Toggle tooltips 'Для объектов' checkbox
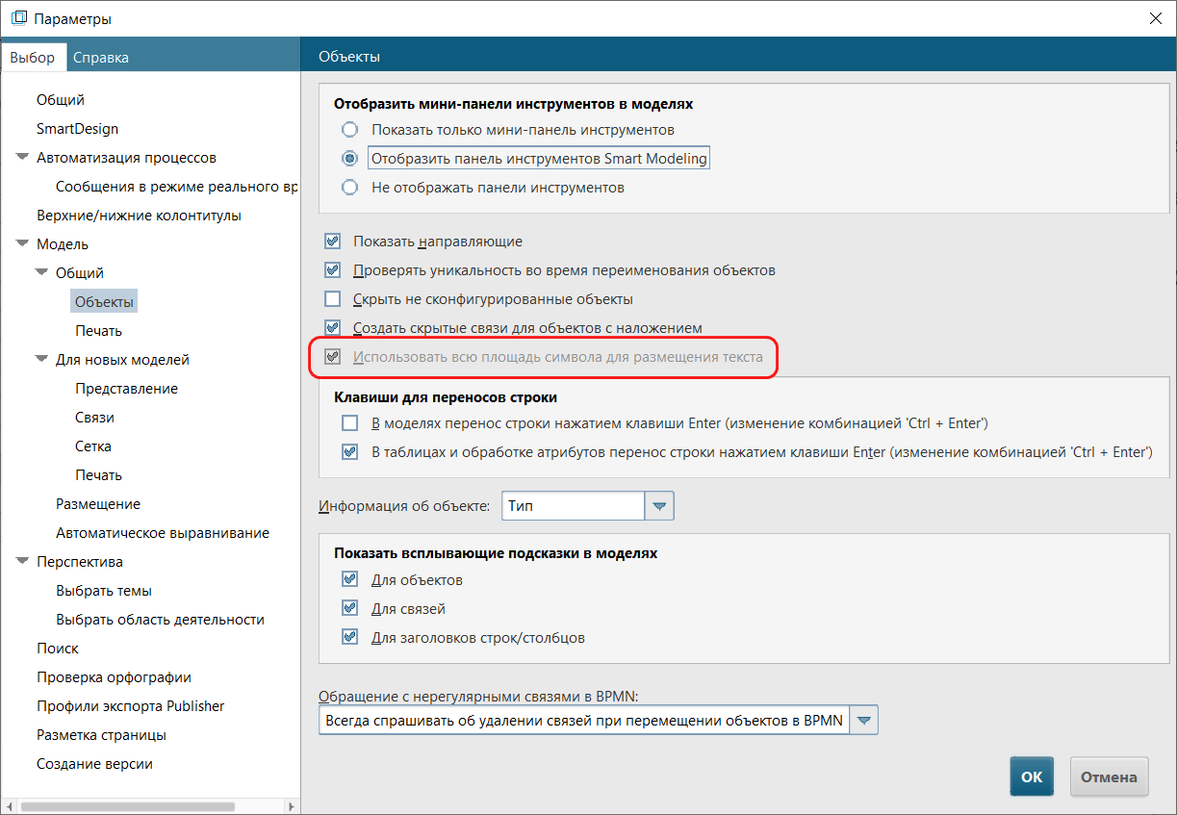The height and width of the screenshot is (815, 1177). [349, 580]
